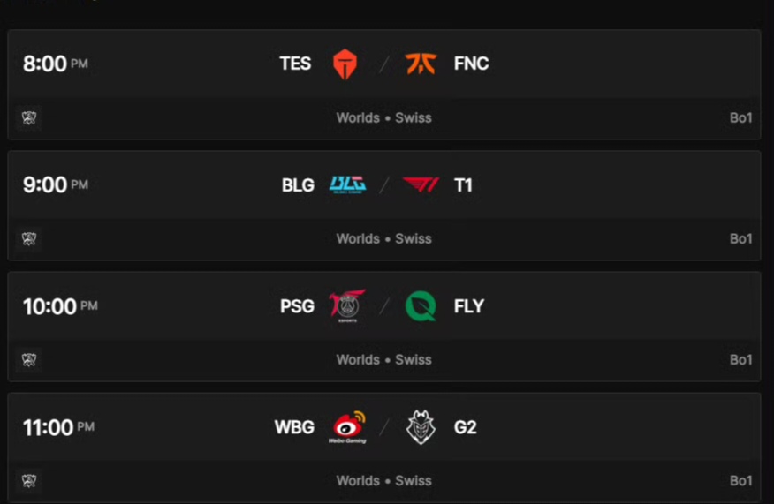Select the FLY team name
This screenshot has height=504, width=774.
468,306
